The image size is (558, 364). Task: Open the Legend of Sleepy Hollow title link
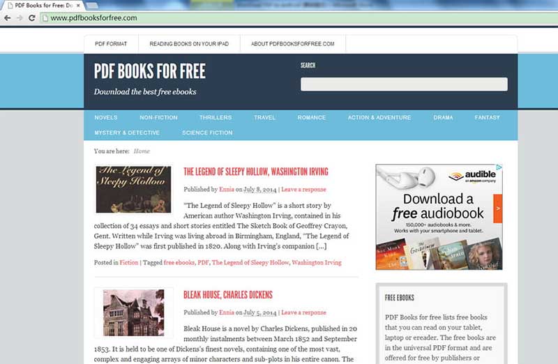click(256, 172)
